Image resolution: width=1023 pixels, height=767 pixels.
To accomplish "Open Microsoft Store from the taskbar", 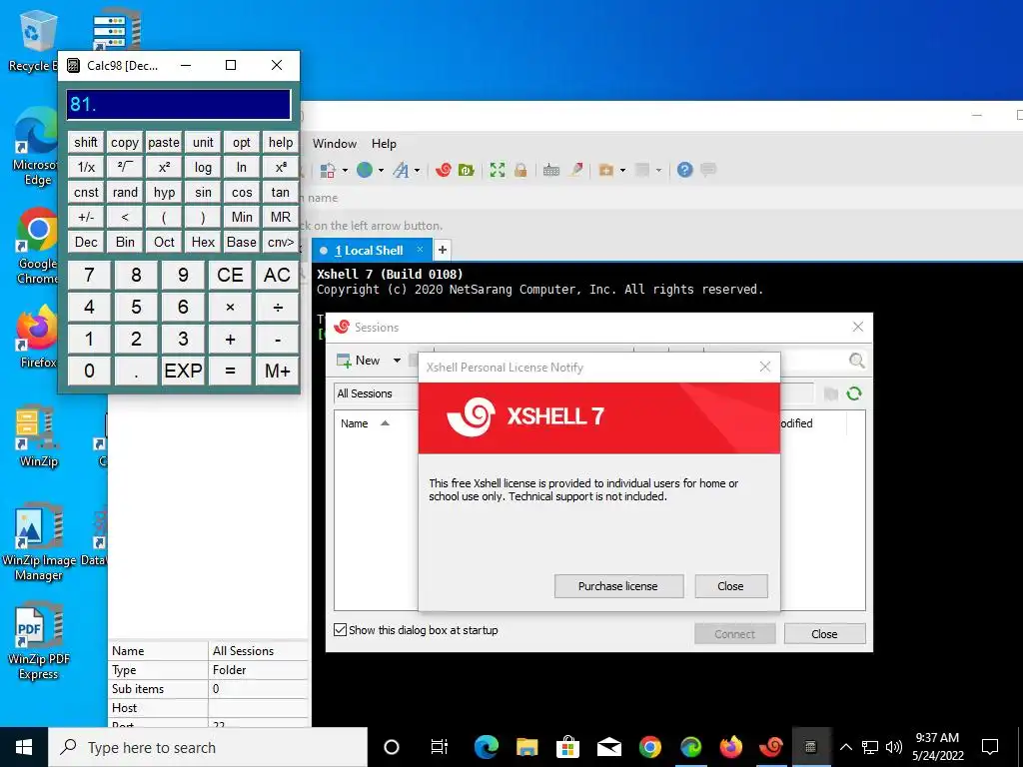I will pyautogui.click(x=568, y=747).
